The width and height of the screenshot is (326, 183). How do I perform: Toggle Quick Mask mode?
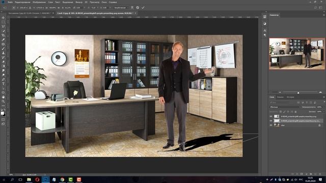3,119
